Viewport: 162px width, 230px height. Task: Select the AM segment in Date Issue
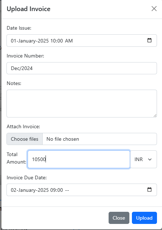pyautogui.click(x=69, y=41)
